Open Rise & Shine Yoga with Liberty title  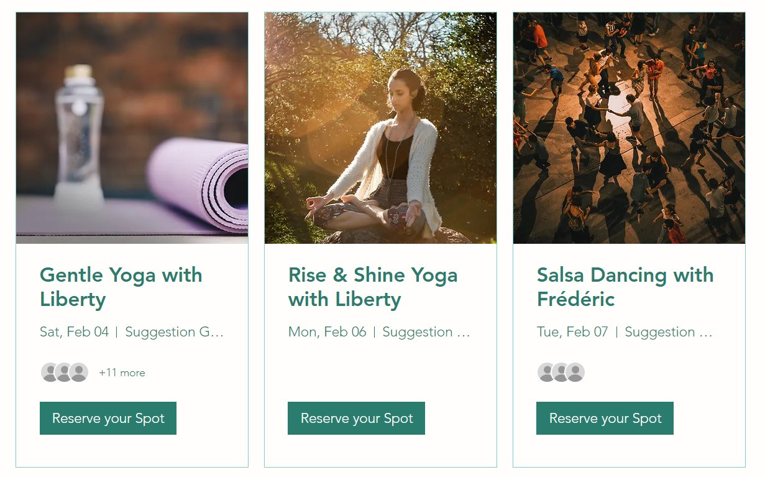(372, 287)
